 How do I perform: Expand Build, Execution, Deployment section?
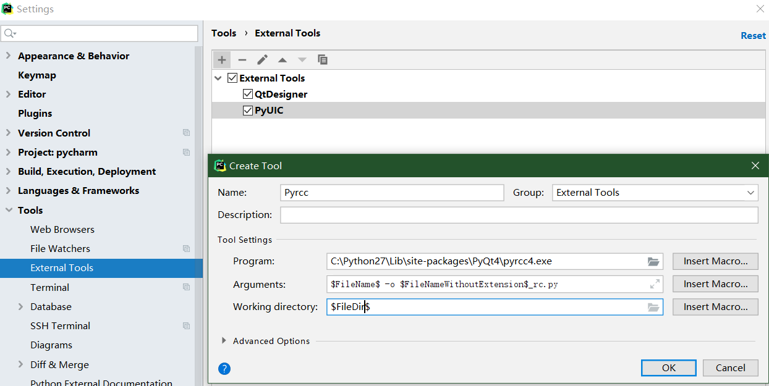click(8, 171)
